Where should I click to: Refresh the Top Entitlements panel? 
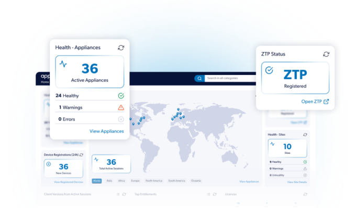click(x=215, y=194)
